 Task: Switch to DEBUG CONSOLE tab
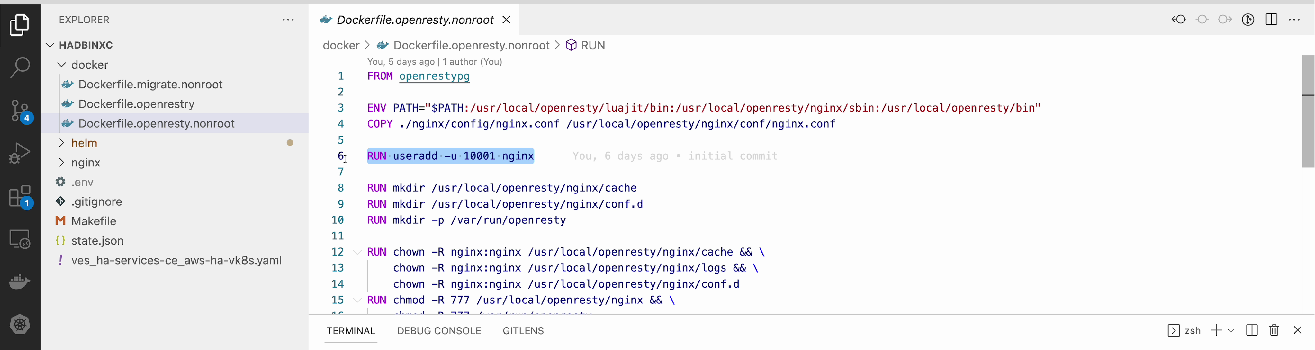(x=438, y=331)
